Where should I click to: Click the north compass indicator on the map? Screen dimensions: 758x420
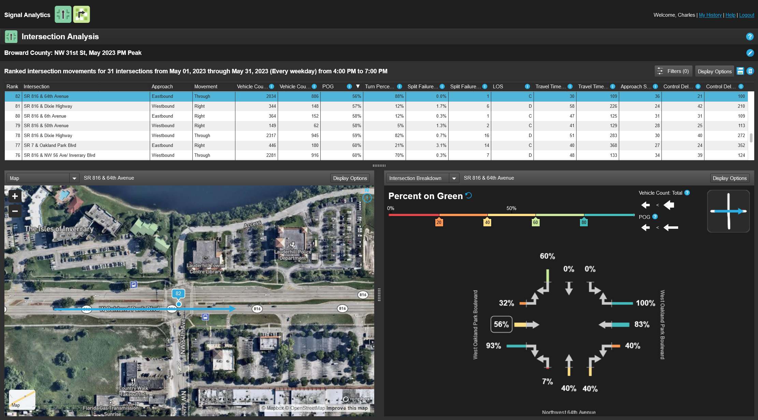coord(367,198)
